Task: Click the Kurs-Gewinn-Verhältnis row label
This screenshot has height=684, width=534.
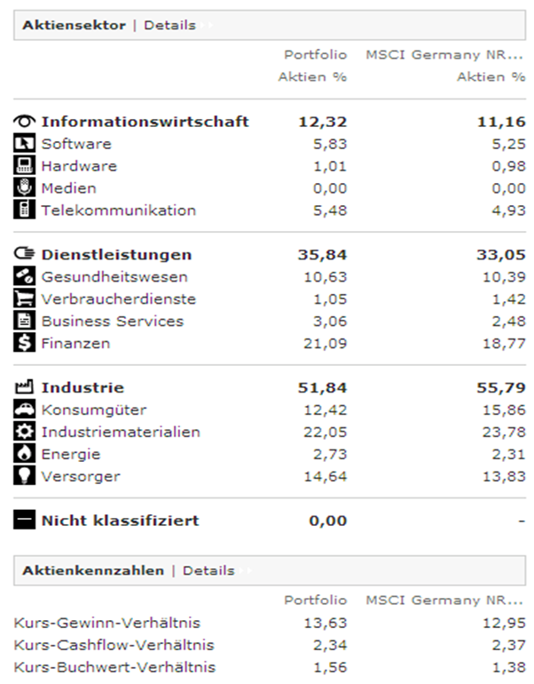Action: (106, 623)
